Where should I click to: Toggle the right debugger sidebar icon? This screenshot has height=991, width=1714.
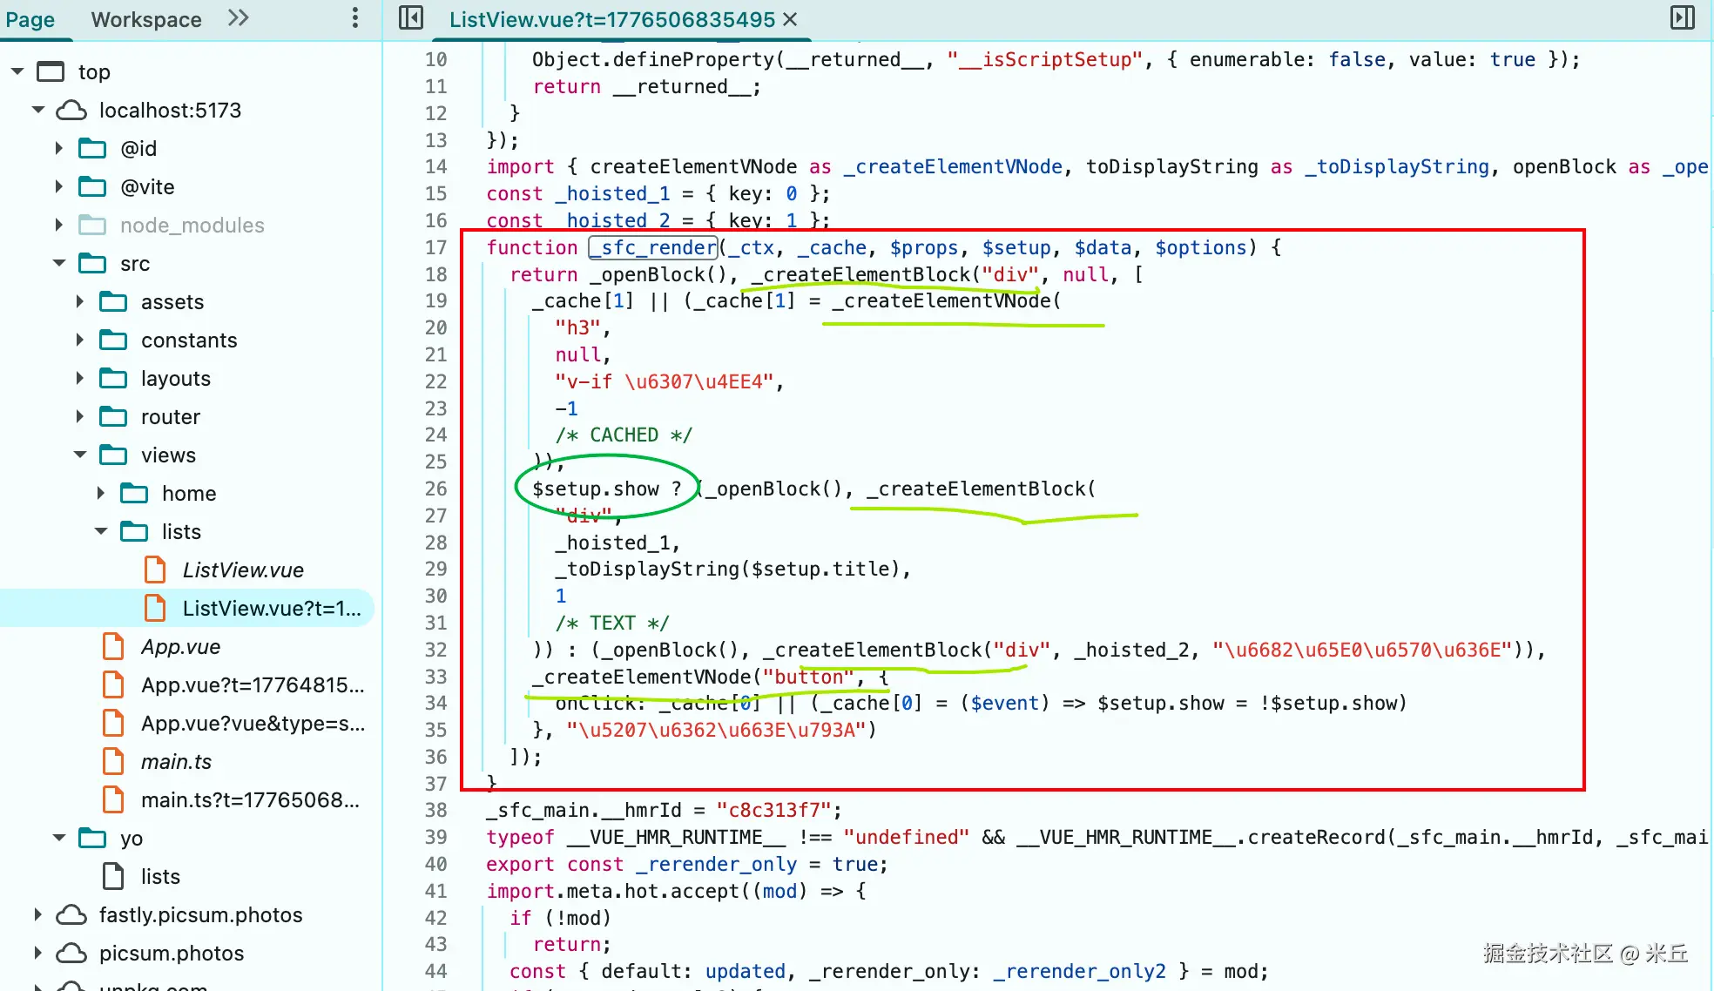1682,18
